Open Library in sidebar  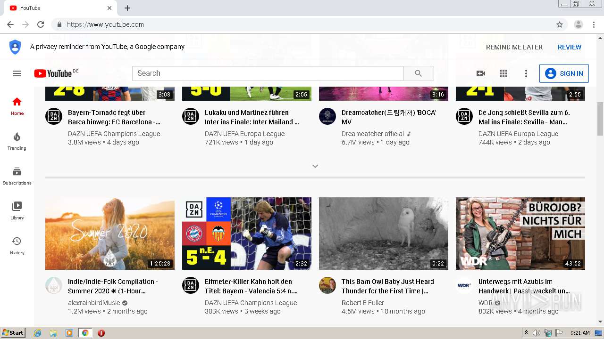point(17,211)
